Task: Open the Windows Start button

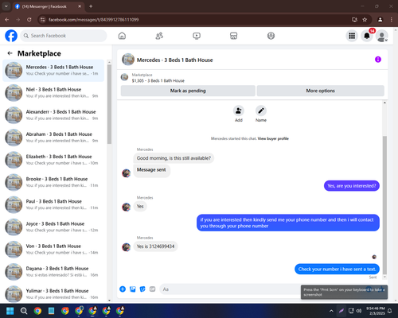Action: (x=10, y=311)
